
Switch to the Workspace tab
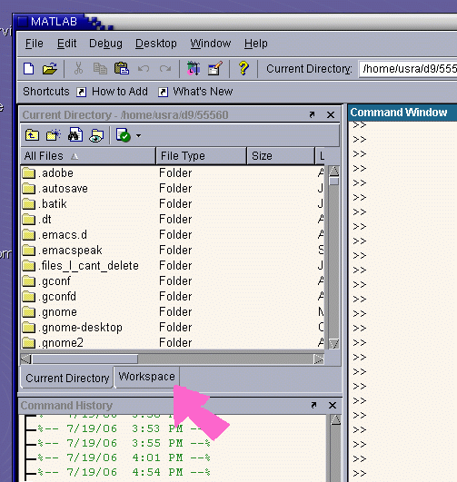pos(146,377)
